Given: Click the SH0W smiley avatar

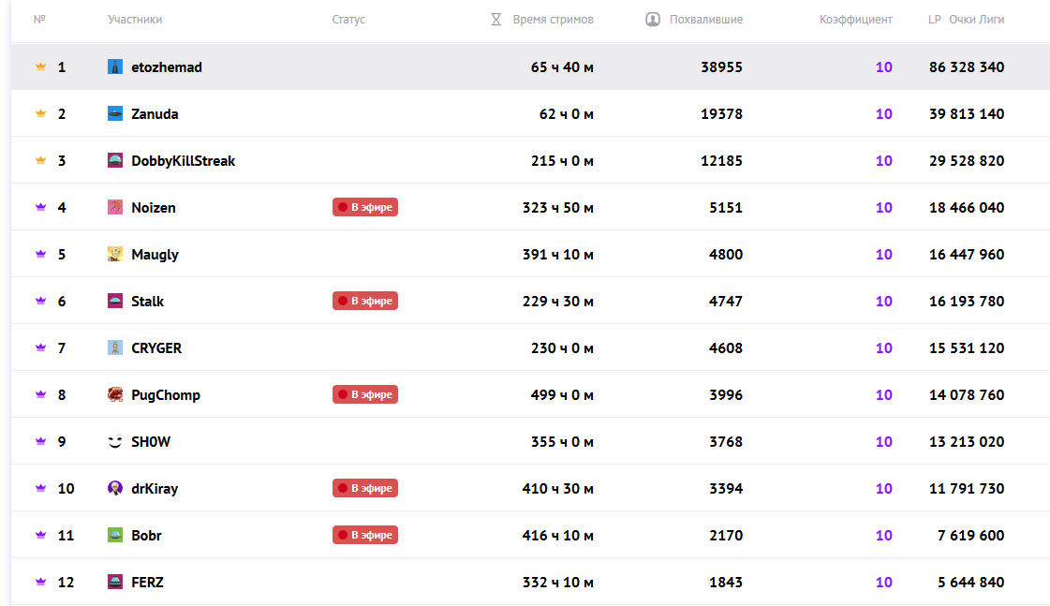Looking at the screenshot, I should 115,441.
